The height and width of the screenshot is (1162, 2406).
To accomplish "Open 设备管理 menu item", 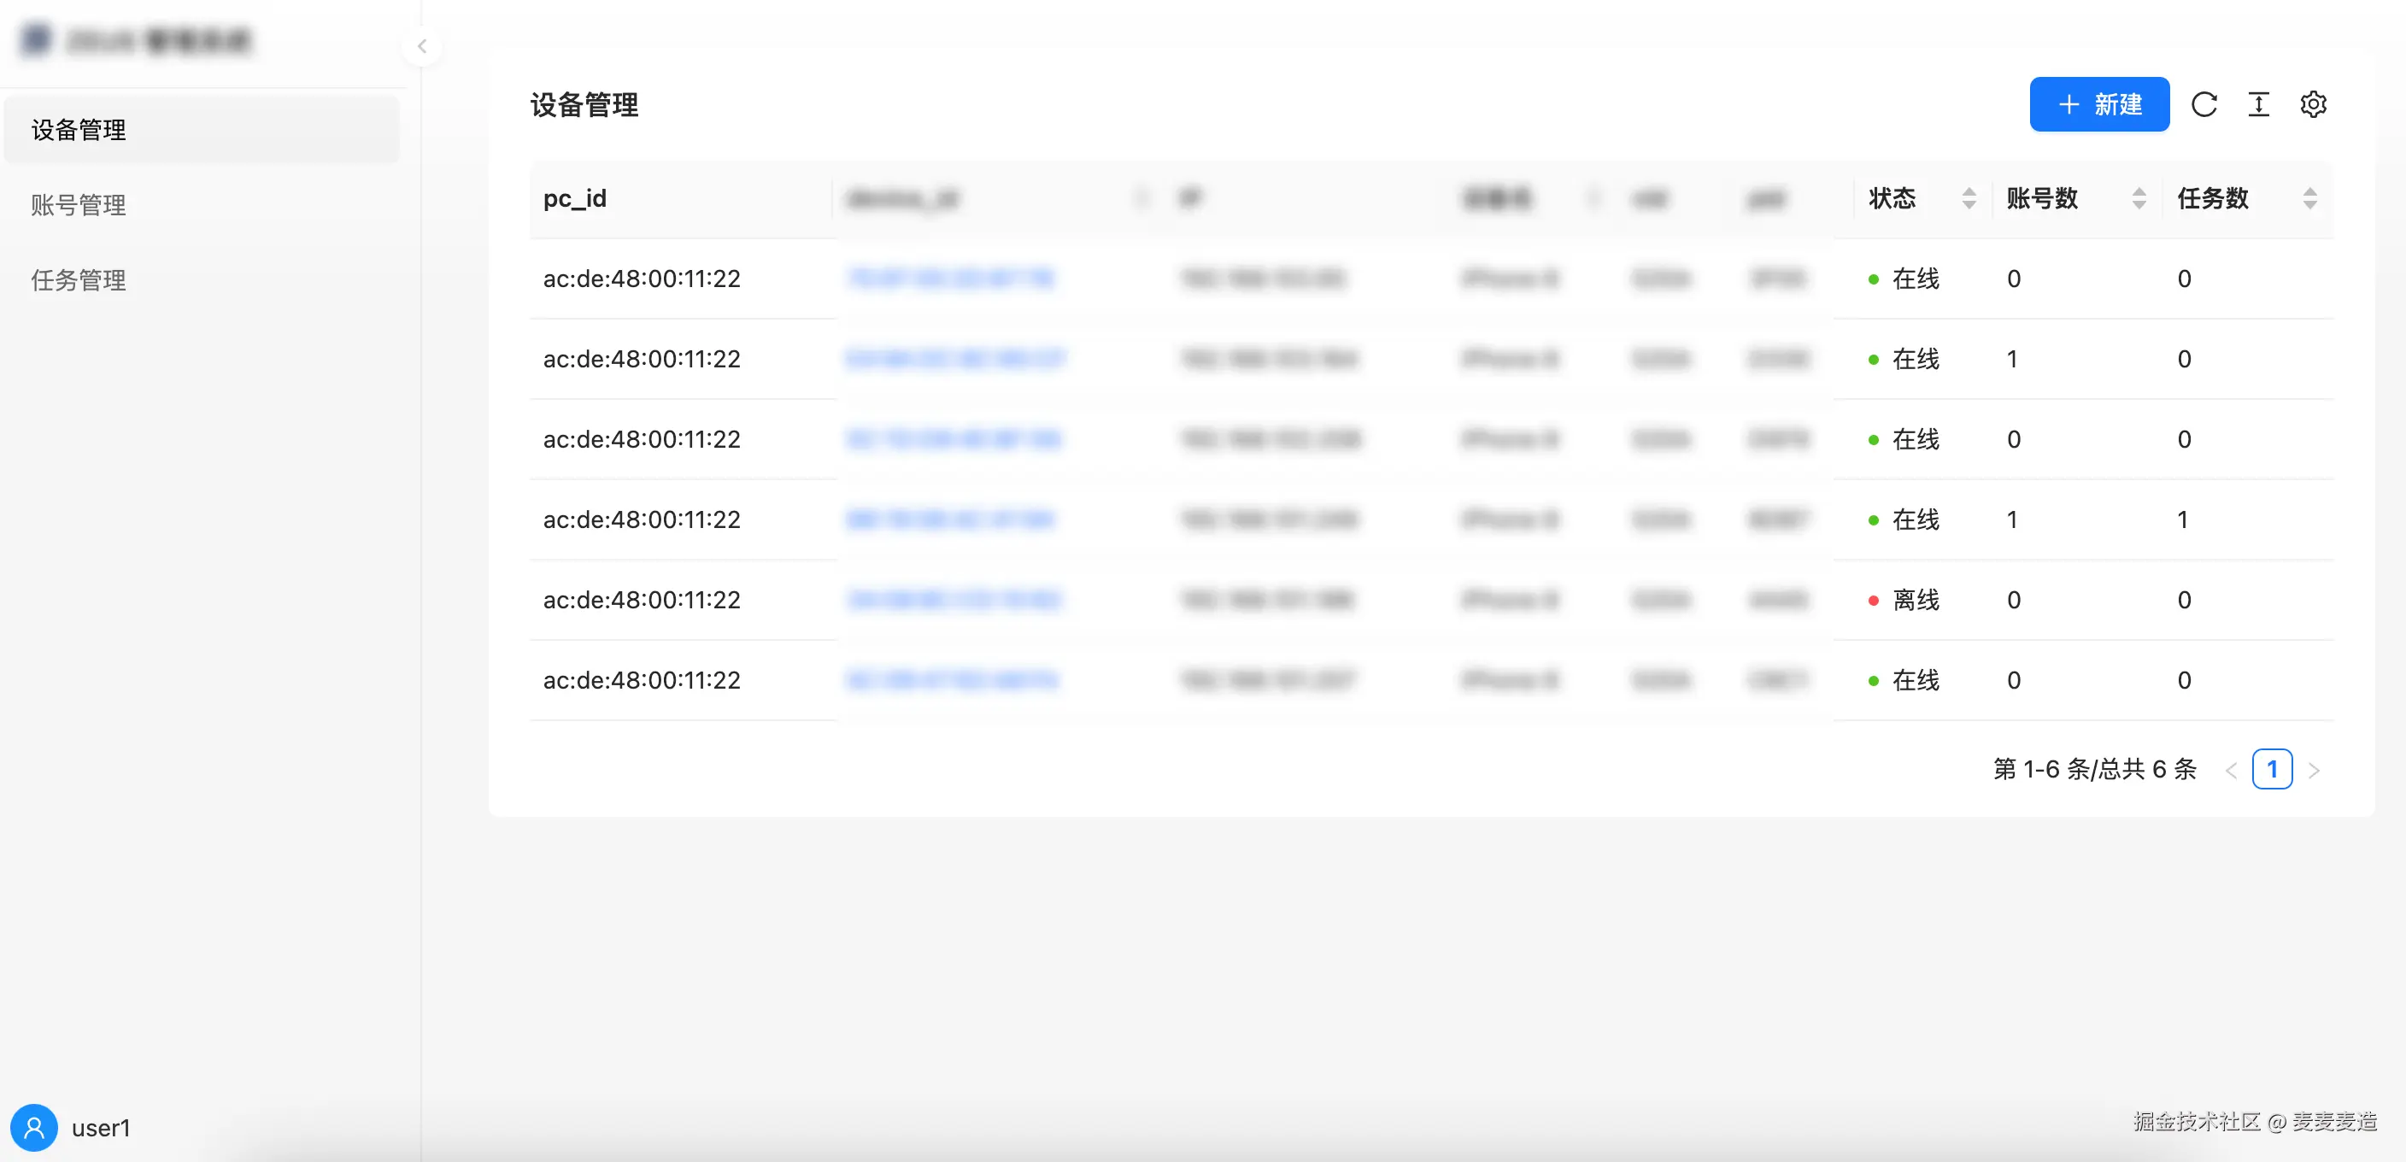I will pyautogui.click(x=79, y=130).
